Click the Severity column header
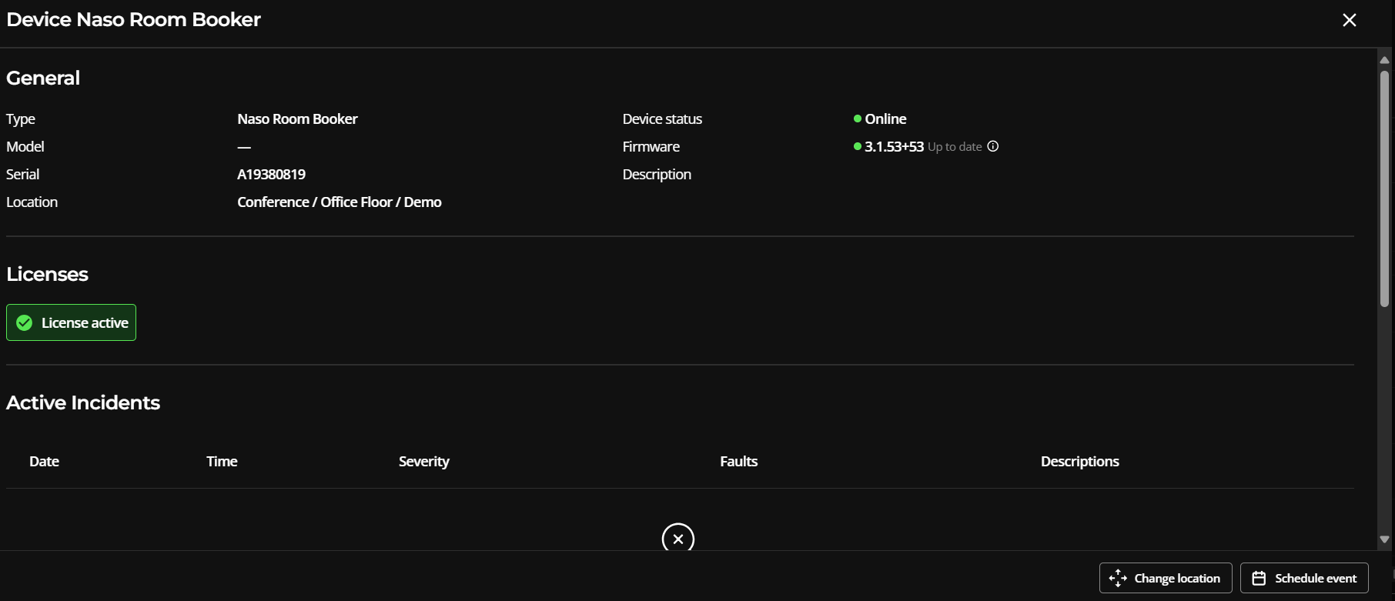The image size is (1395, 601). coord(424,461)
